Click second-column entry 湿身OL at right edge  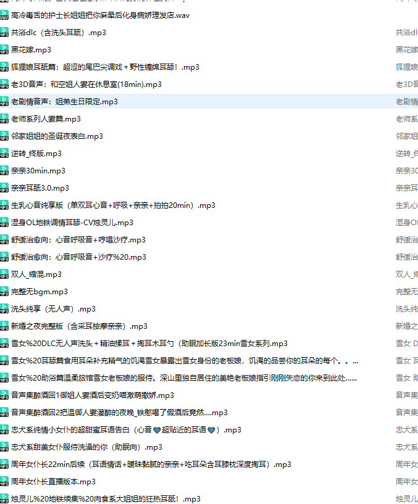407,223
